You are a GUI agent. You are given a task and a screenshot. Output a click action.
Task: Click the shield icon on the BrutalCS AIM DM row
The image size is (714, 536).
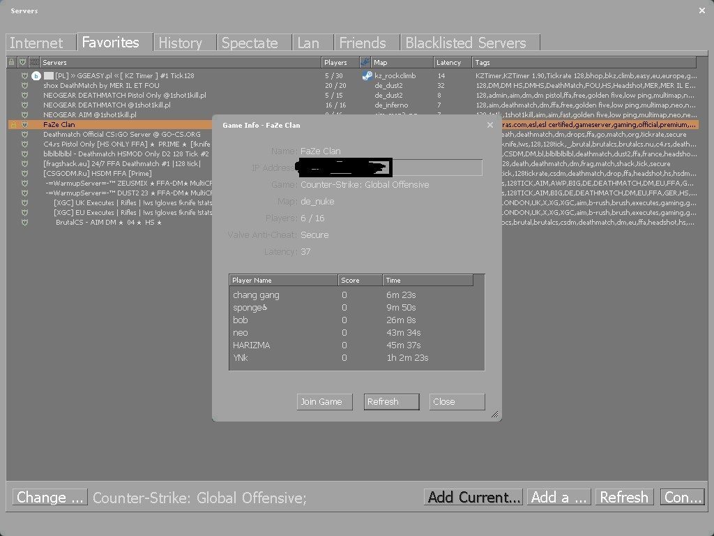click(x=24, y=222)
